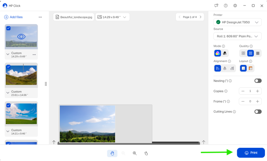Choose fast draft quality option
This screenshot has height=161, width=267.
243,53
